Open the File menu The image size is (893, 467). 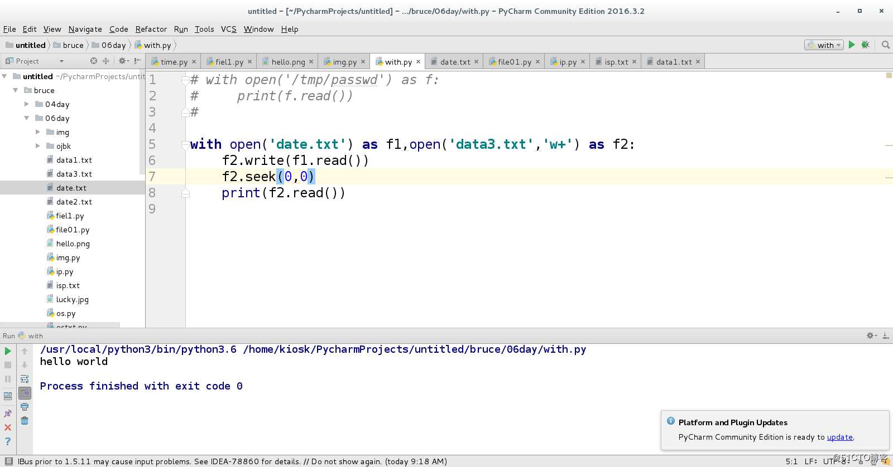tap(9, 29)
